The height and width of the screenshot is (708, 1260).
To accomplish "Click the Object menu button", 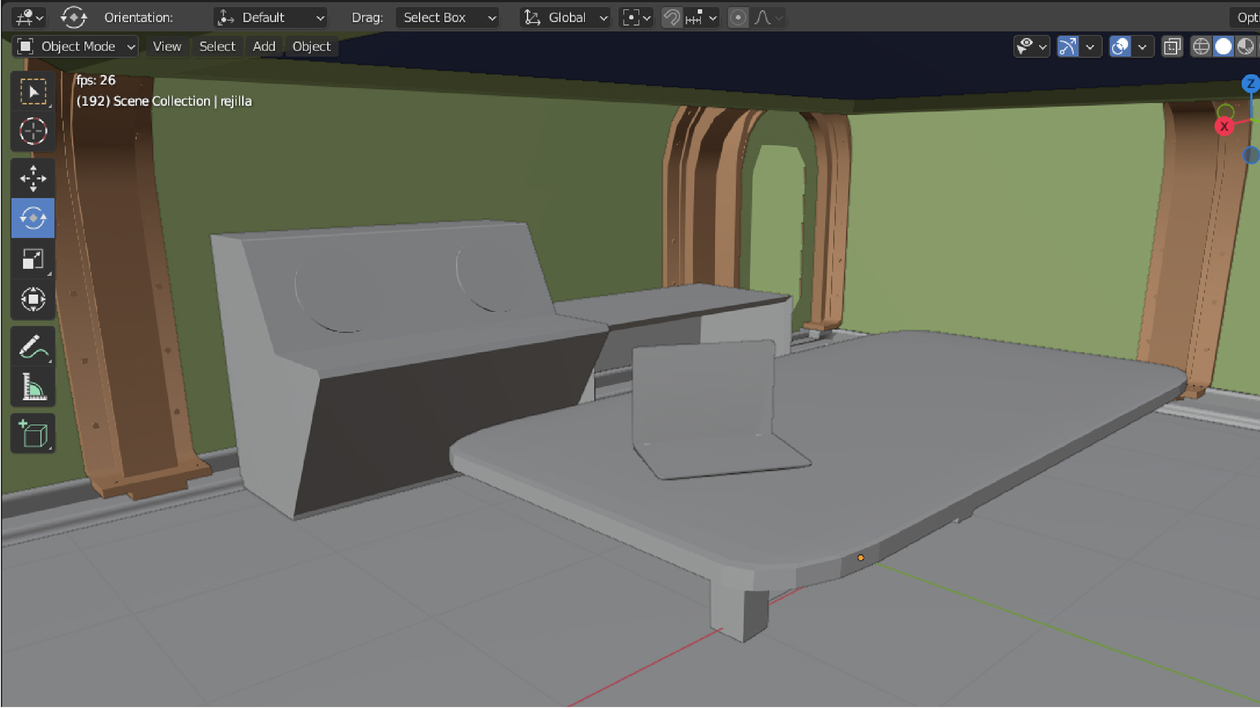I will pos(311,47).
